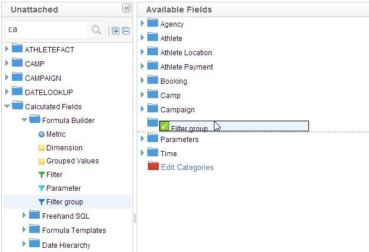369x252 pixels.
Task: Click the DATELOOKUP folder icon
Action: click(17, 91)
